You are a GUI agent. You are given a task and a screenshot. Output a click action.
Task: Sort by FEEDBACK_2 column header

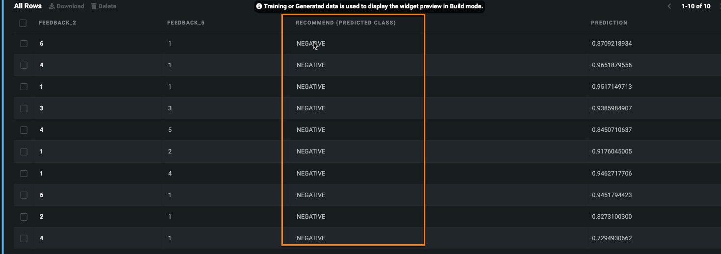coord(57,23)
